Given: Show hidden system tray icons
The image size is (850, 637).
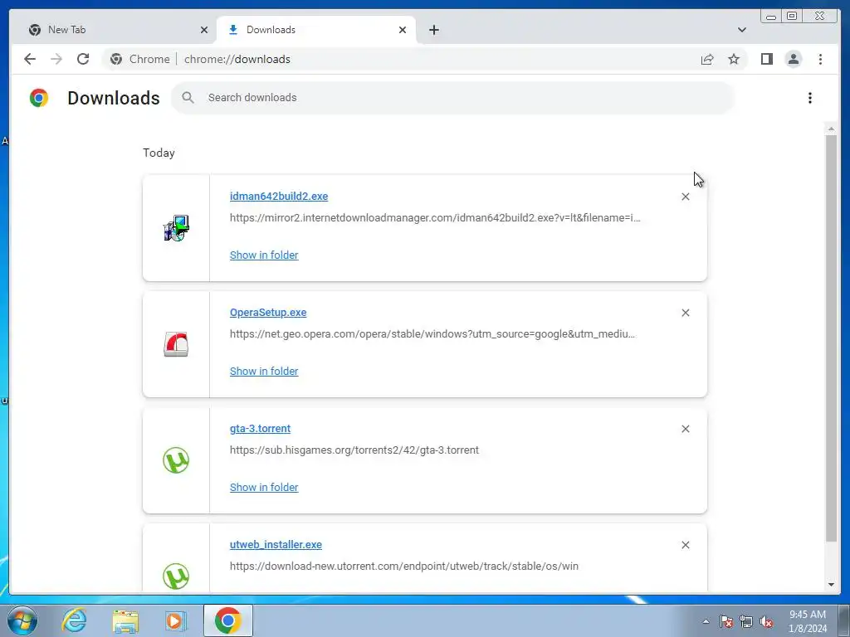Looking at the screenshot, I should (706, 621).
